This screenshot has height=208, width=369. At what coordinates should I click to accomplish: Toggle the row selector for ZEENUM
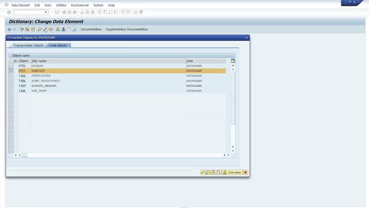click(11, 66)
